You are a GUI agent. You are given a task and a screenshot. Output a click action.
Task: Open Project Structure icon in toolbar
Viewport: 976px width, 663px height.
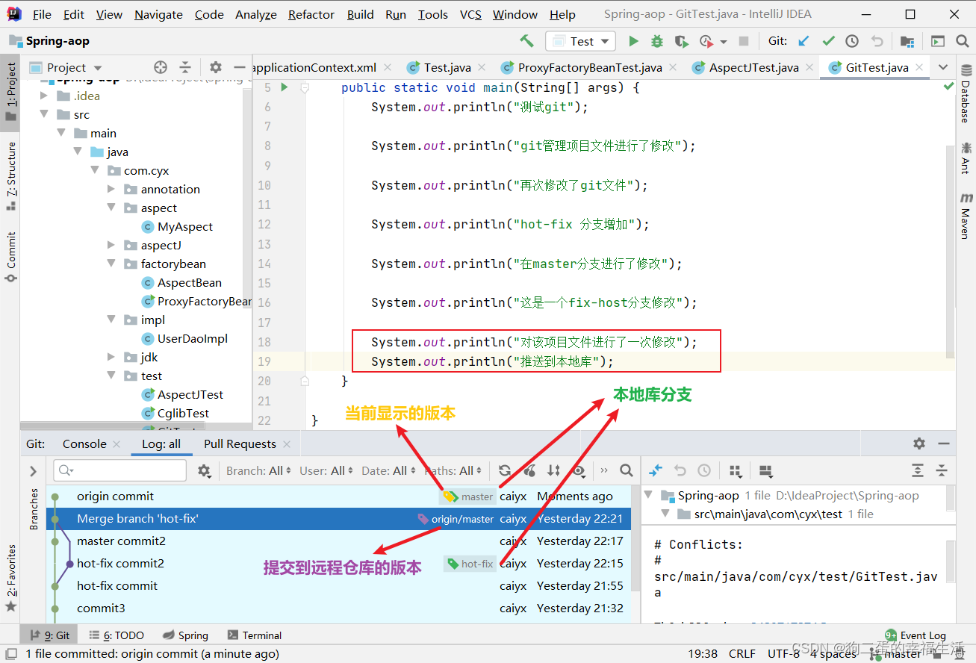907,41
